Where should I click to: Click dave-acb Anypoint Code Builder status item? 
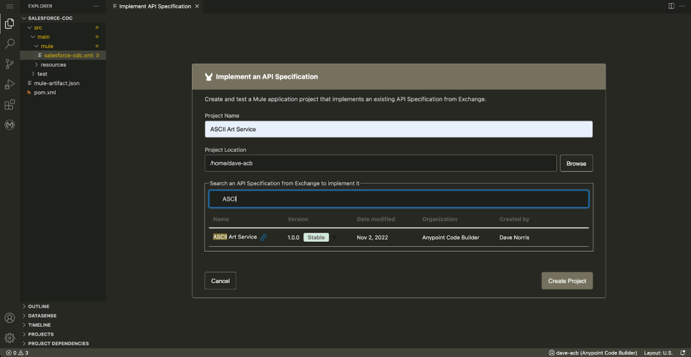[x=593, y=352]
